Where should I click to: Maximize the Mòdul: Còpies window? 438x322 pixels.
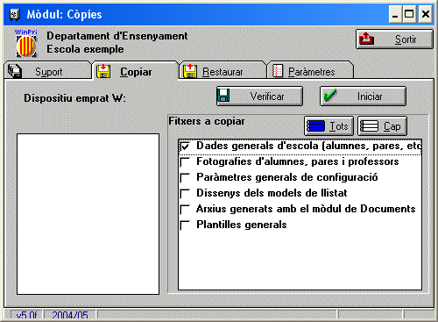pos(409,14)
